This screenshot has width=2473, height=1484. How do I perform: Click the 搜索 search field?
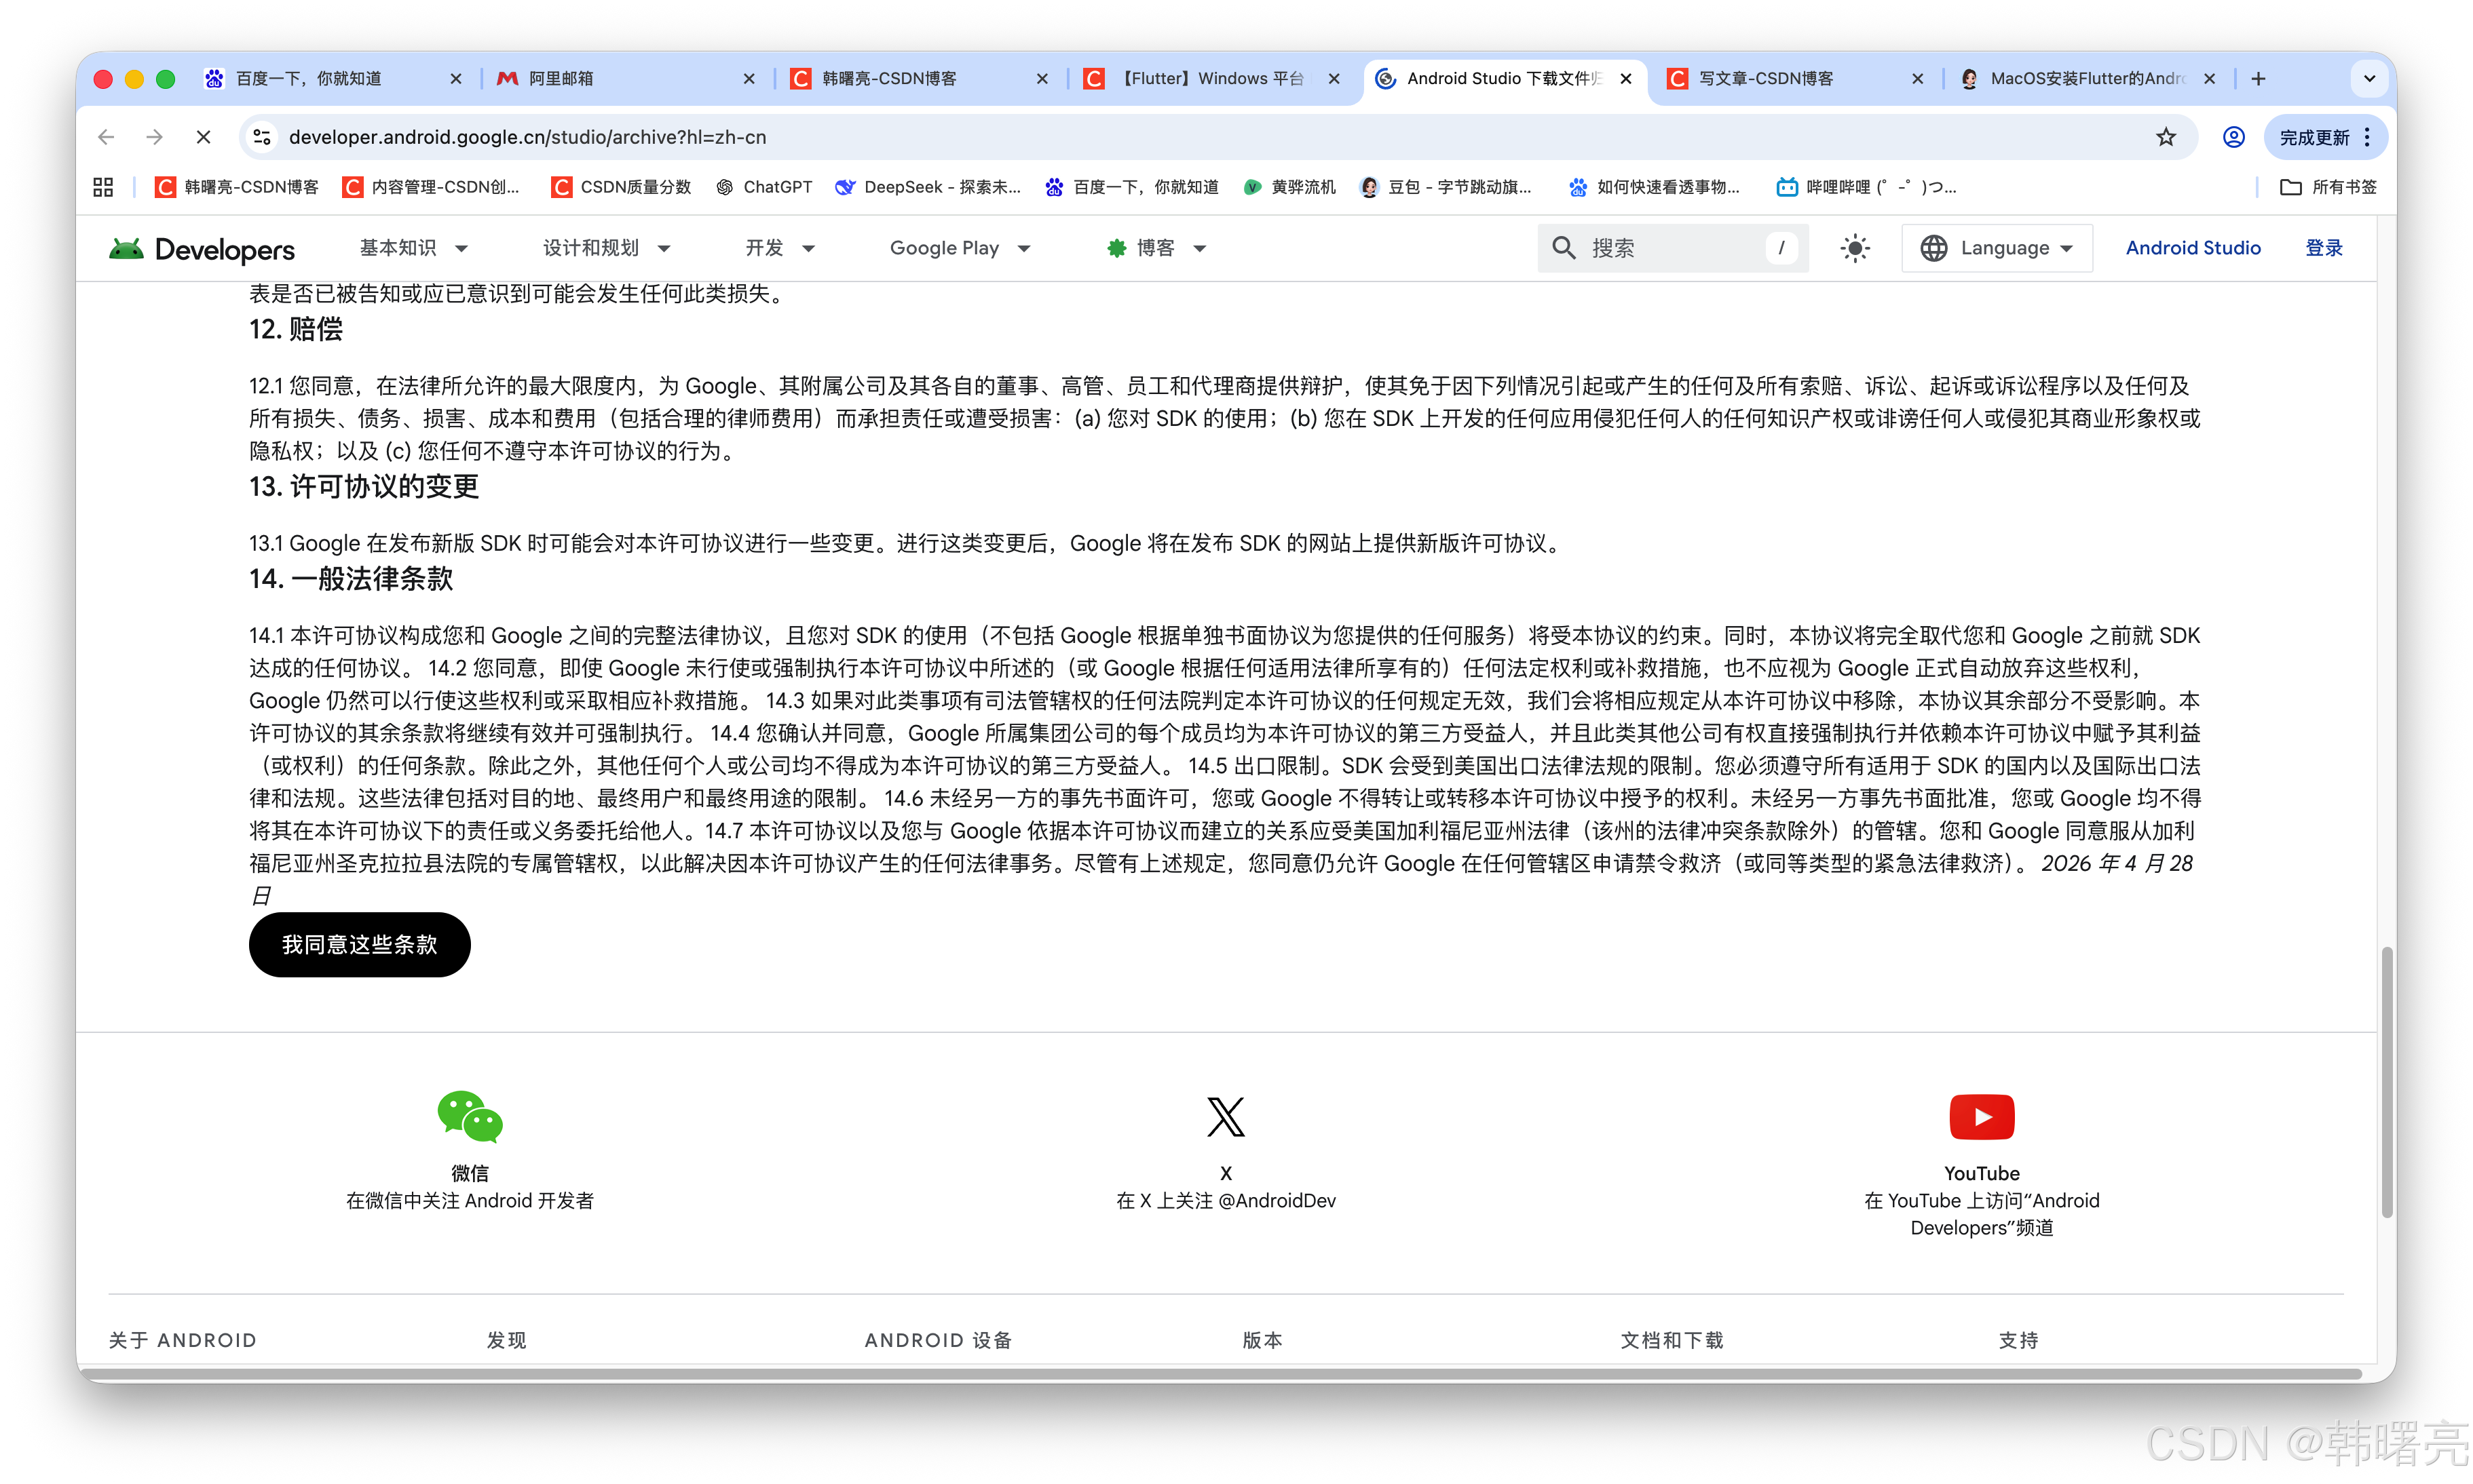click(1673, 248)
